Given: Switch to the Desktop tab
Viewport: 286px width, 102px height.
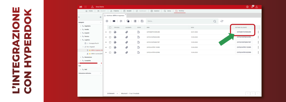Looking at the screenshot, I should click(x=180, y=11).
